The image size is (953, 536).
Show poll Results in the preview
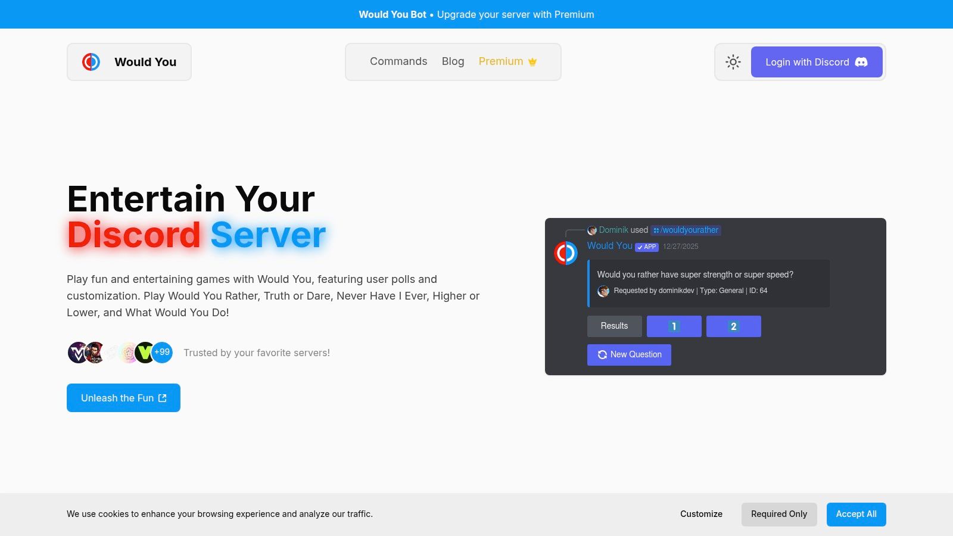click(614, 326)
